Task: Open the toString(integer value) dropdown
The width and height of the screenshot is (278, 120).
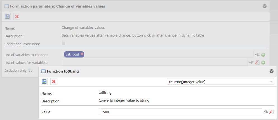Action: click(x=221, y=81)
